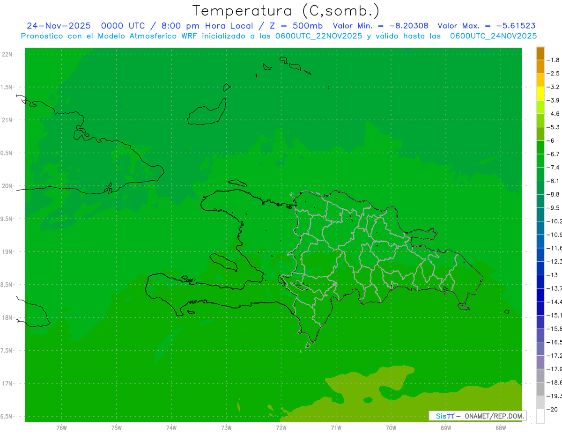Click the orange swatch between -1.8 and -2.5
The height and width of the screenshot is (434, 562).
pos(540,66)
